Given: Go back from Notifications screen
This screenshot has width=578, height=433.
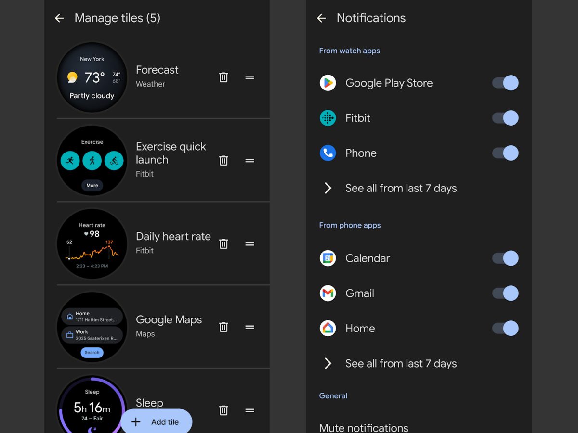Looking at the screenshot, I should click(321, 18).
